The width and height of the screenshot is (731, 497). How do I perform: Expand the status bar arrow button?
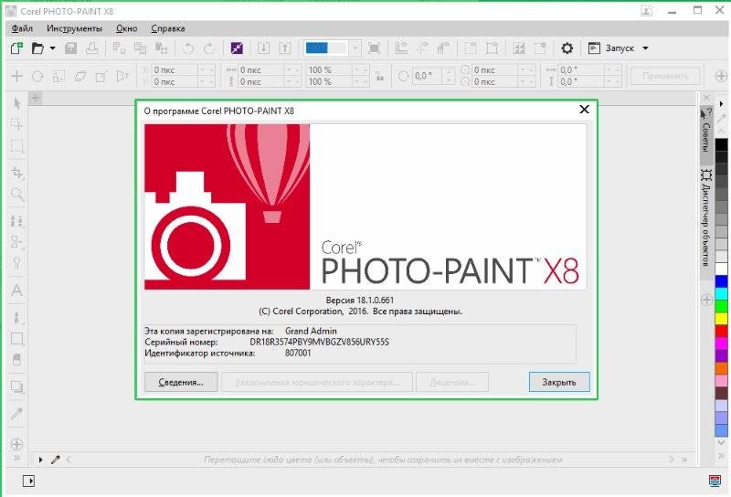point(28,481)
